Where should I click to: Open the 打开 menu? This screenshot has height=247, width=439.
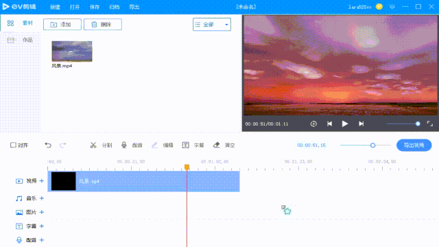point(75,7)
